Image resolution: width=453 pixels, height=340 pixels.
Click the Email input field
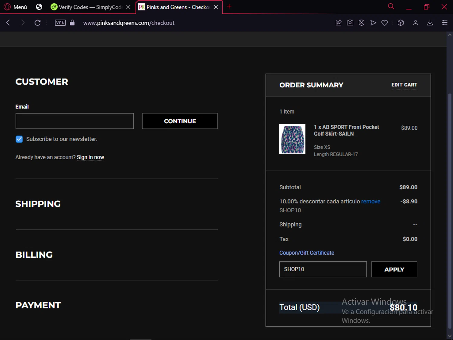[75, 121]
